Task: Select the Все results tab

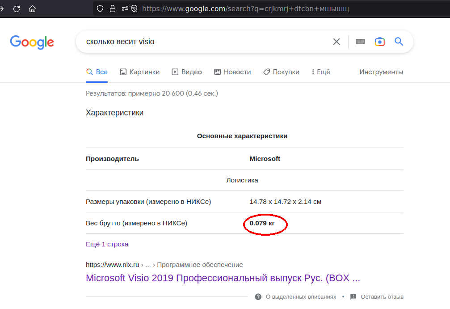Action: point(97,72)
